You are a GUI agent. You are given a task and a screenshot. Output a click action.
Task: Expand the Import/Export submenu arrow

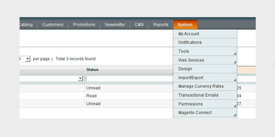(x=235, y=80)
